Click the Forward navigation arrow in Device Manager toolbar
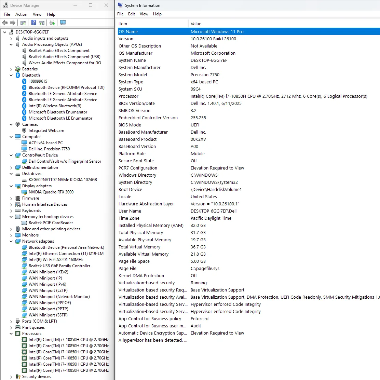Image resolution: width=380 pixels, height=380 pixels. click(13, 23)
